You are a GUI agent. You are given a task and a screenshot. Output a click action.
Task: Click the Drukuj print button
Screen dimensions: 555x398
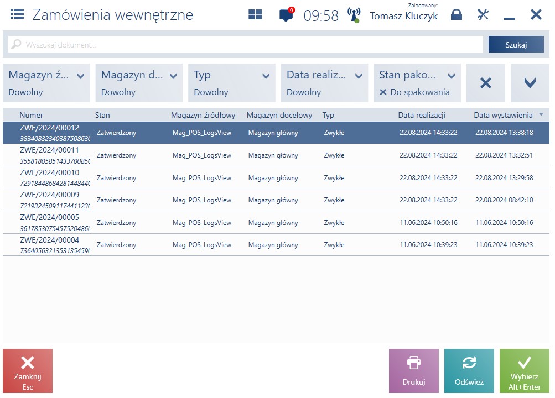414,371
